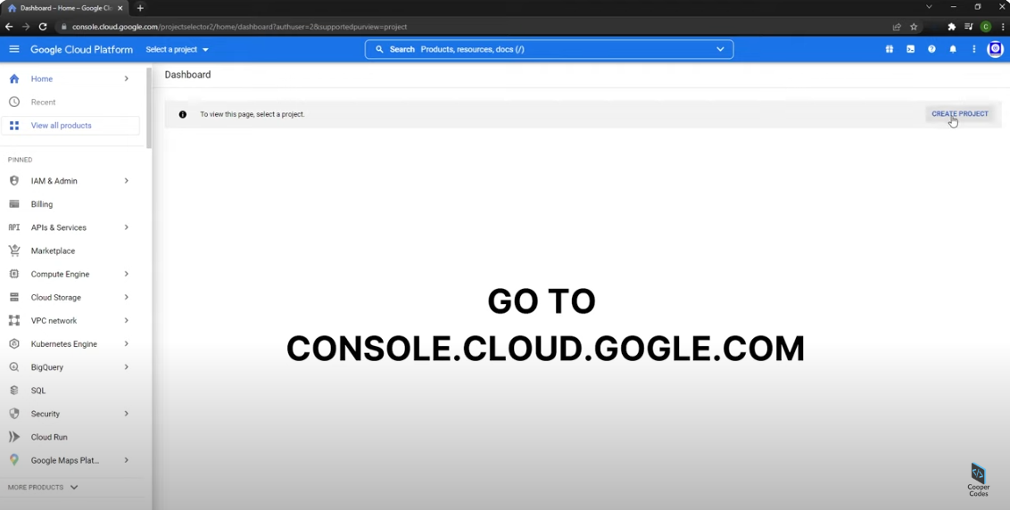Open a new browser tab
The image size is (1010, 510).
click(x=140, y=8)
